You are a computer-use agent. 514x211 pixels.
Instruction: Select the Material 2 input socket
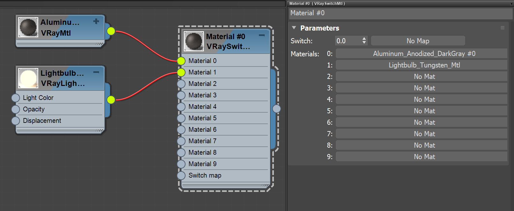[181, 84]
